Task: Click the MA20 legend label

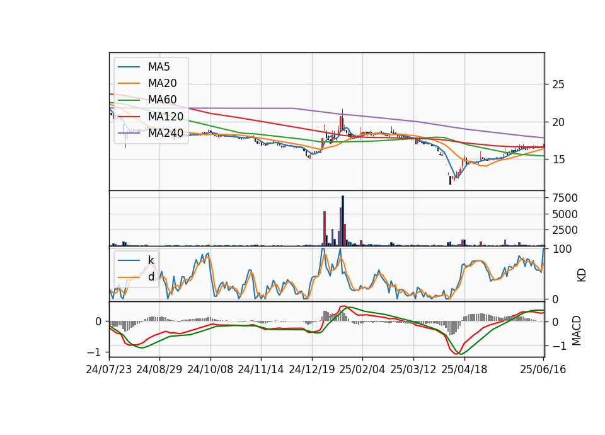Action: point(162,83)
